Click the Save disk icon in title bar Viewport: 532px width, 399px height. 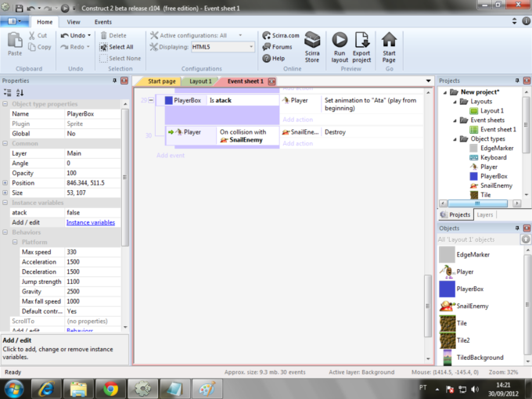click(19, 8)
